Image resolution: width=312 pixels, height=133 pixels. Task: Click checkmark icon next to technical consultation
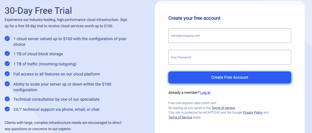(7, 99)
